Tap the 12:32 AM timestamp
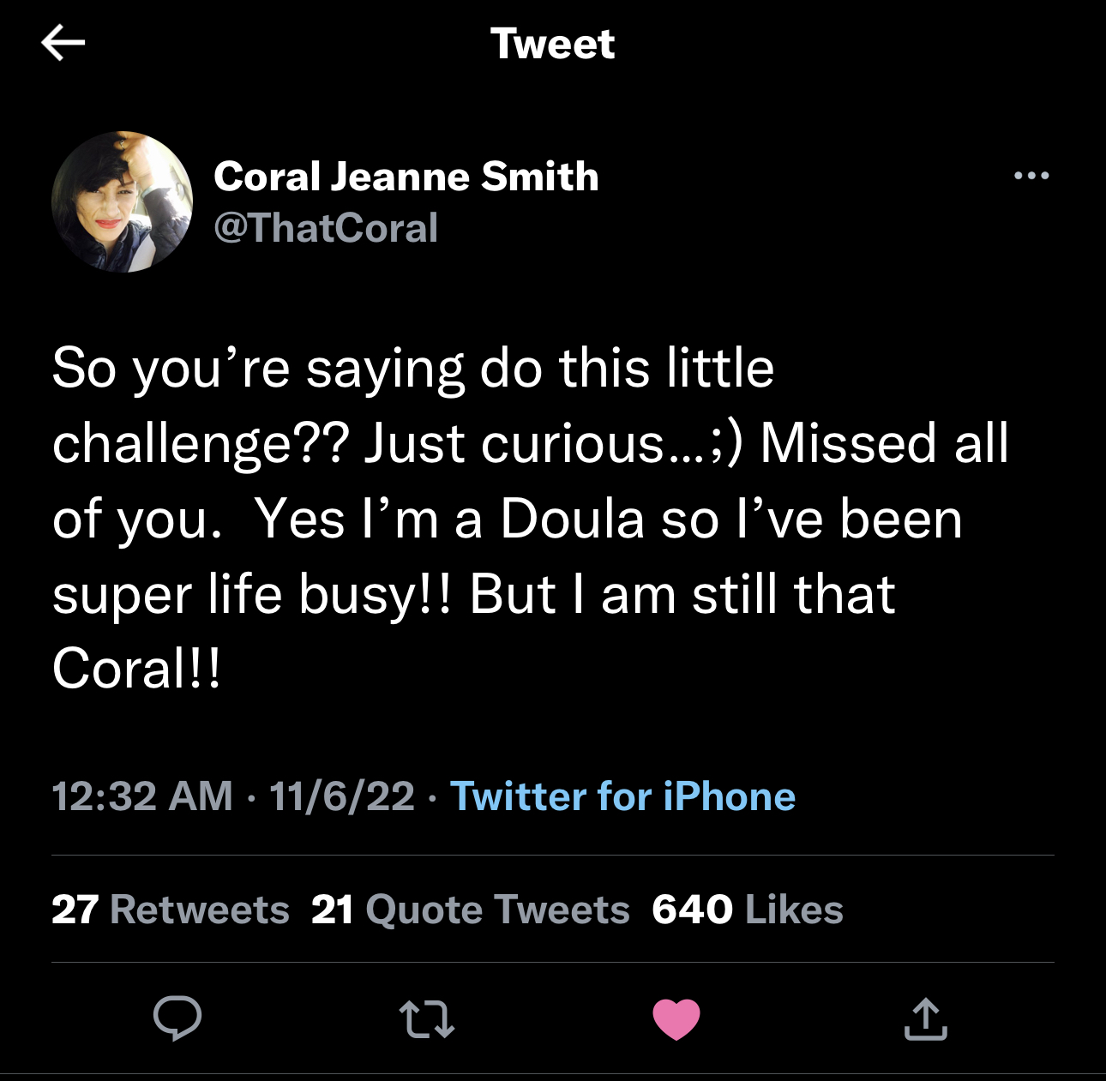 click(x=142, y=796)
